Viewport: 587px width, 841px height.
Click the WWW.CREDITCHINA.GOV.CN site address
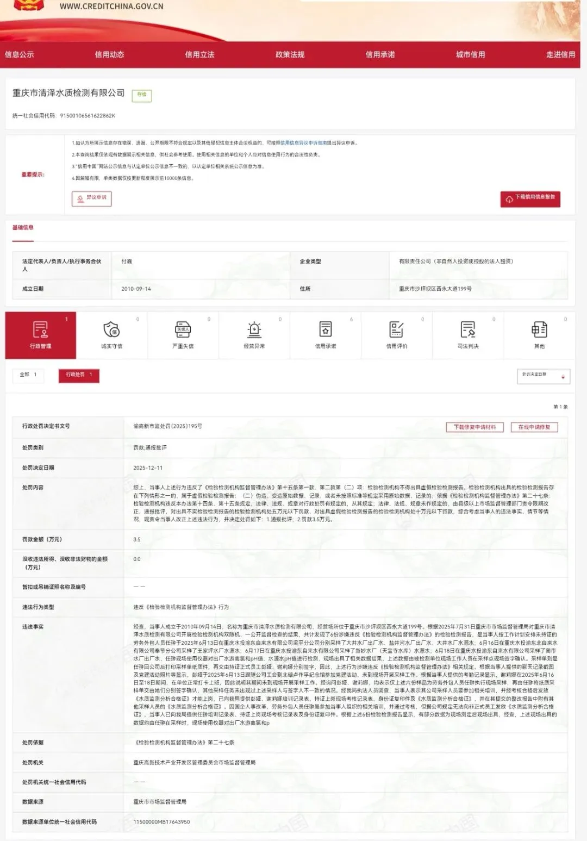[111, 7]
